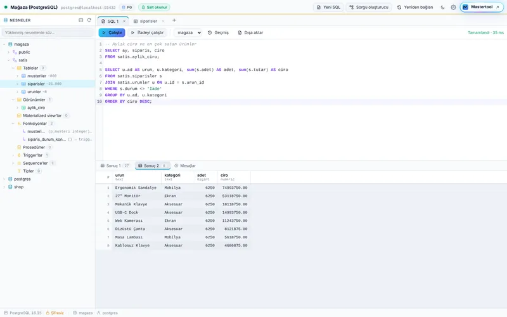Open the magaza database dropdown
The height and width of the screenshot is (317, 507).
click(x=189, y=33)
